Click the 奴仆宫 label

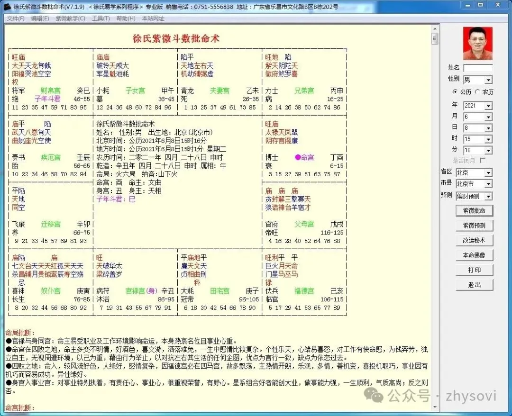[51, 291]
